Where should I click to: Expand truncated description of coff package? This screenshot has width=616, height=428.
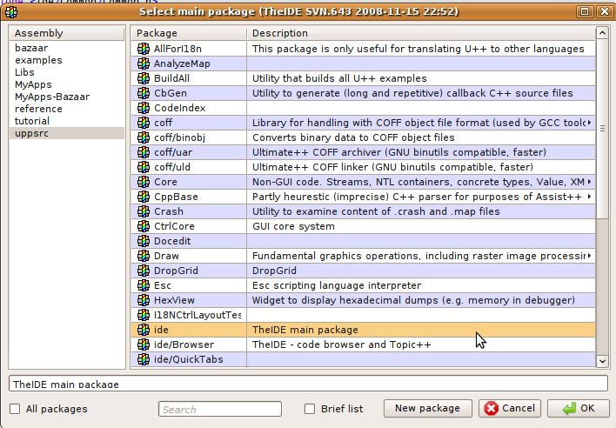pos(590,123)
